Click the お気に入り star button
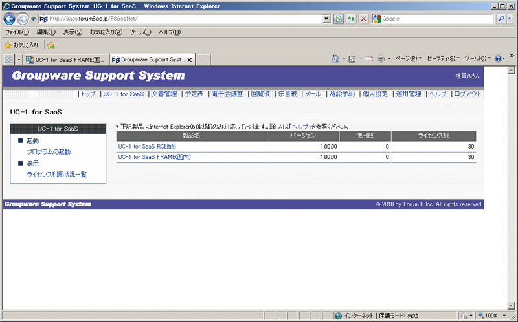 pyautogui.click(x=21, y=45)
